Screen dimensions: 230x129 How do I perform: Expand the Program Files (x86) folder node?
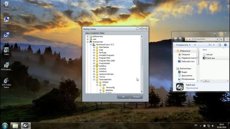pos(94,61)
